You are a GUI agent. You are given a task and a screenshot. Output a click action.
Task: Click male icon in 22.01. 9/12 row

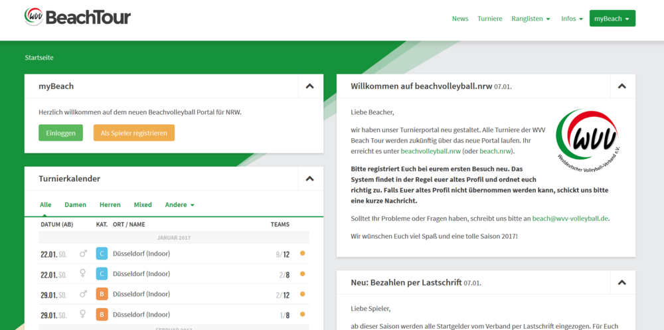click(84, 254)
